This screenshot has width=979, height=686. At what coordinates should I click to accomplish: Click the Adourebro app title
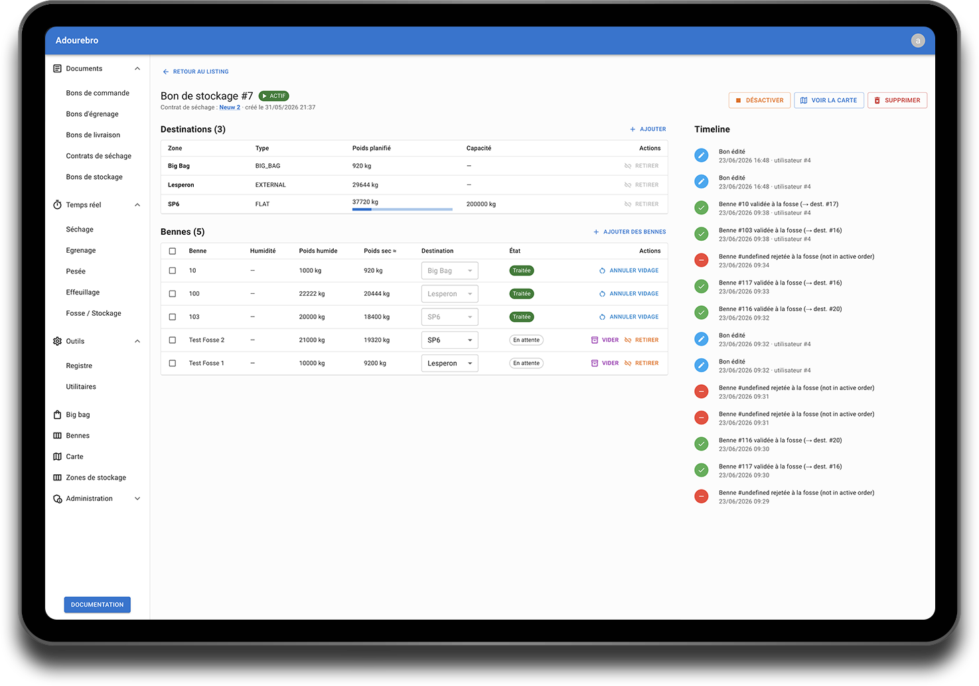coord(77,40)
